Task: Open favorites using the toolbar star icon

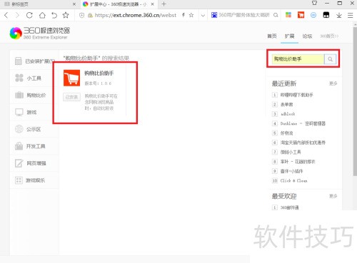Action: point(66,15)
